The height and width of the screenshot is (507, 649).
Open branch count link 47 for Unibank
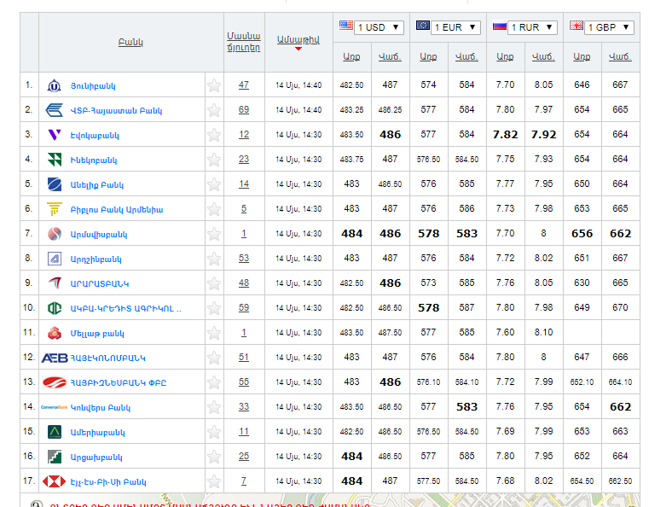coord(244,84)
